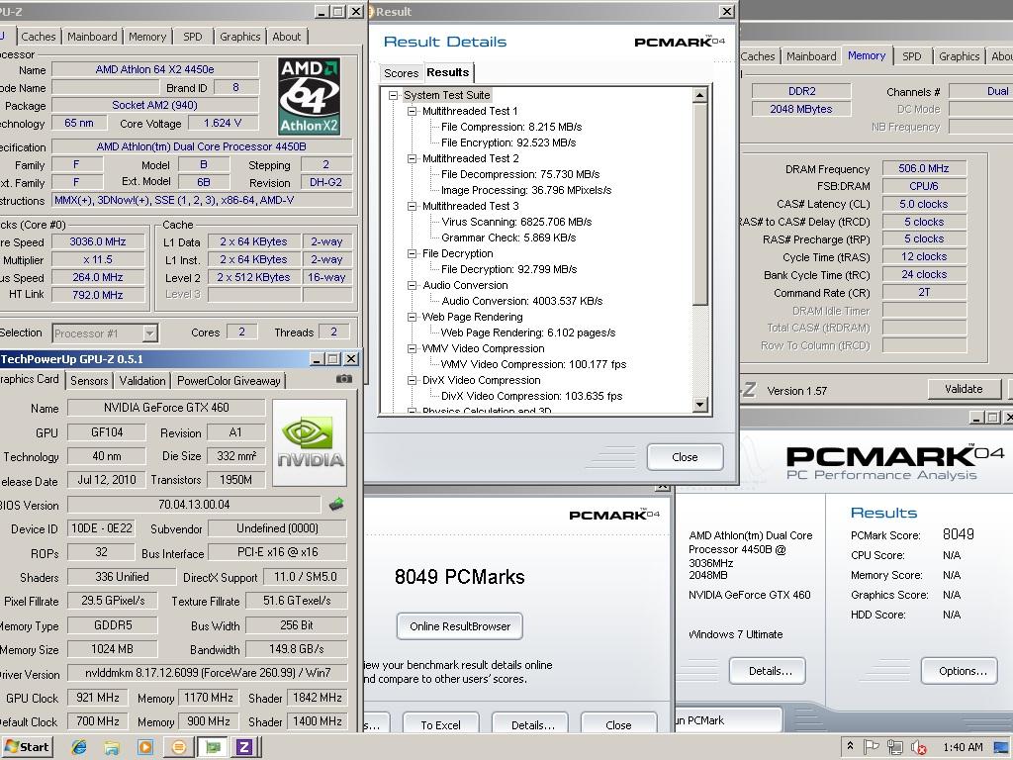Viewport: 1013px width, 760px height.
Task: Click the results tree scrollbar thumb
Action: coord(699,204)
